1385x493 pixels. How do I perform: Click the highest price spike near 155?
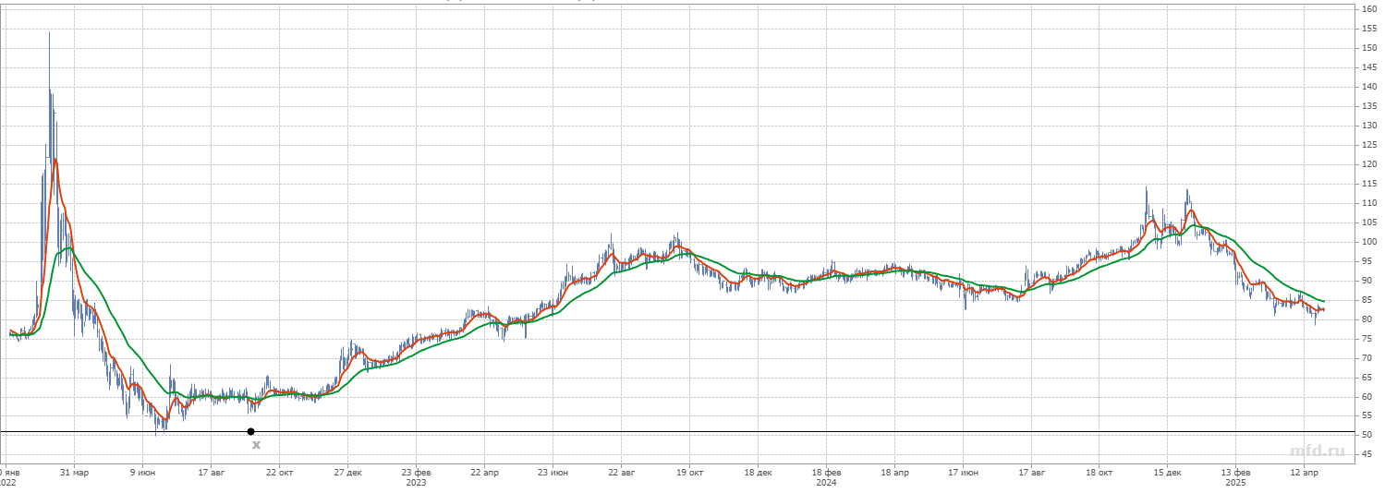[x=49, y=34]
